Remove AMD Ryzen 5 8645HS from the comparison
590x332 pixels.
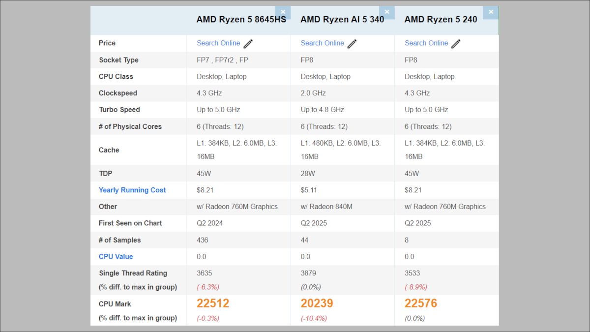283,12
